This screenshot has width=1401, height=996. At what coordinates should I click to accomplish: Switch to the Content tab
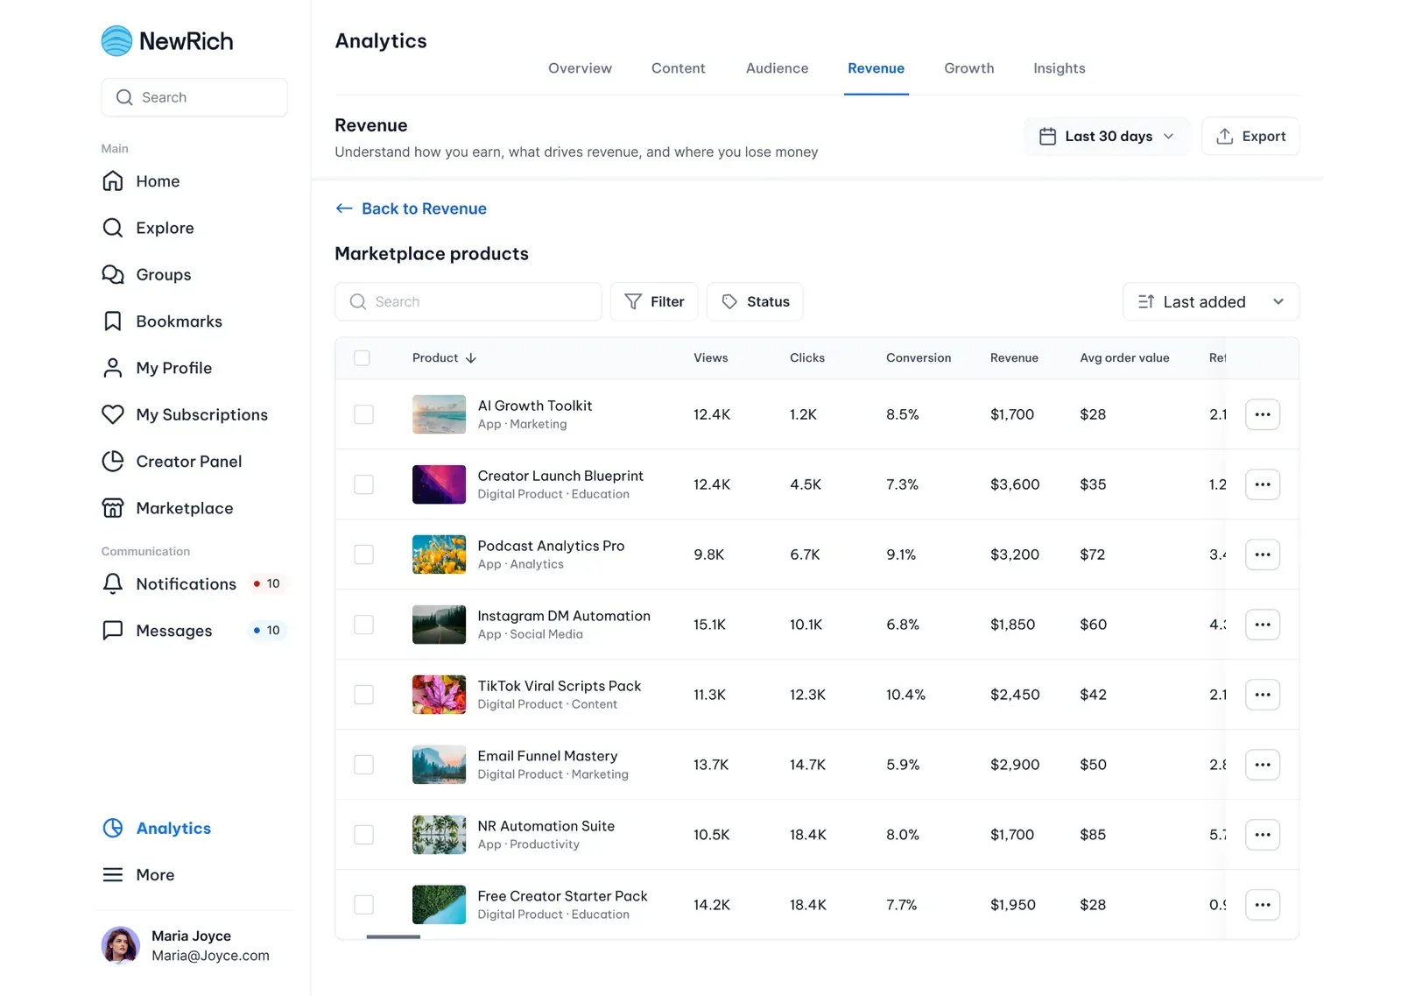(678, 68)
